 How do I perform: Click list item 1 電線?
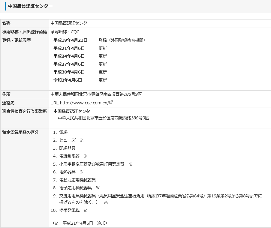coord(63,132)
